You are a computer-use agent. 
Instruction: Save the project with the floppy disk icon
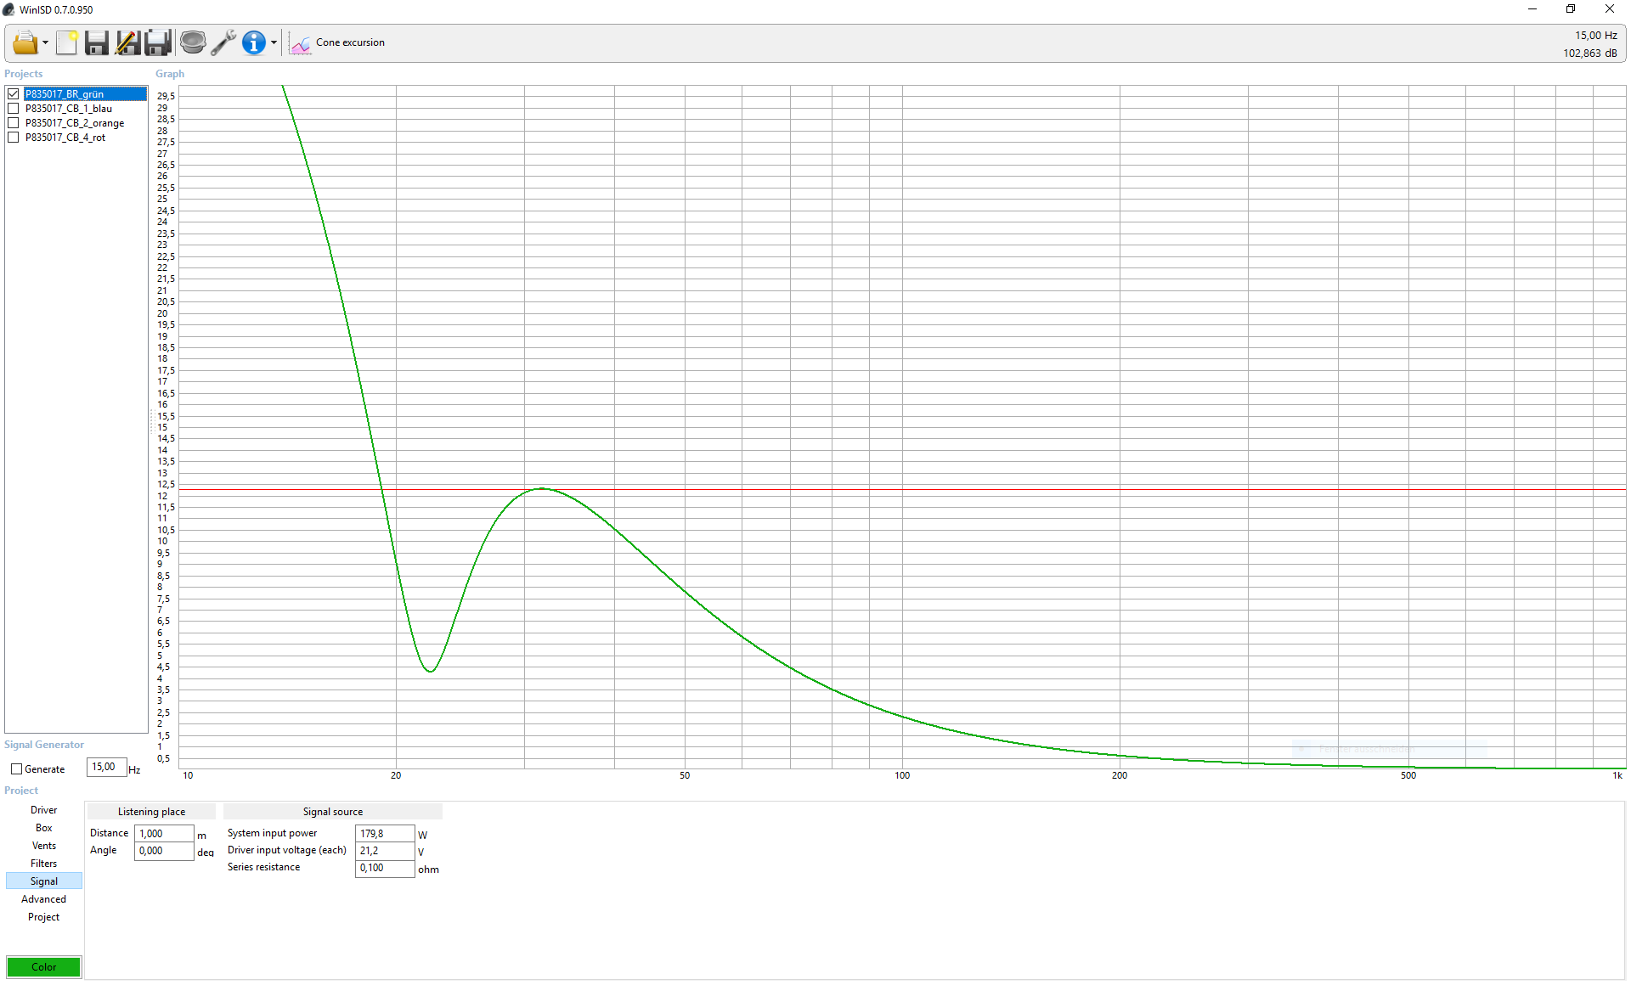[97, 42]
